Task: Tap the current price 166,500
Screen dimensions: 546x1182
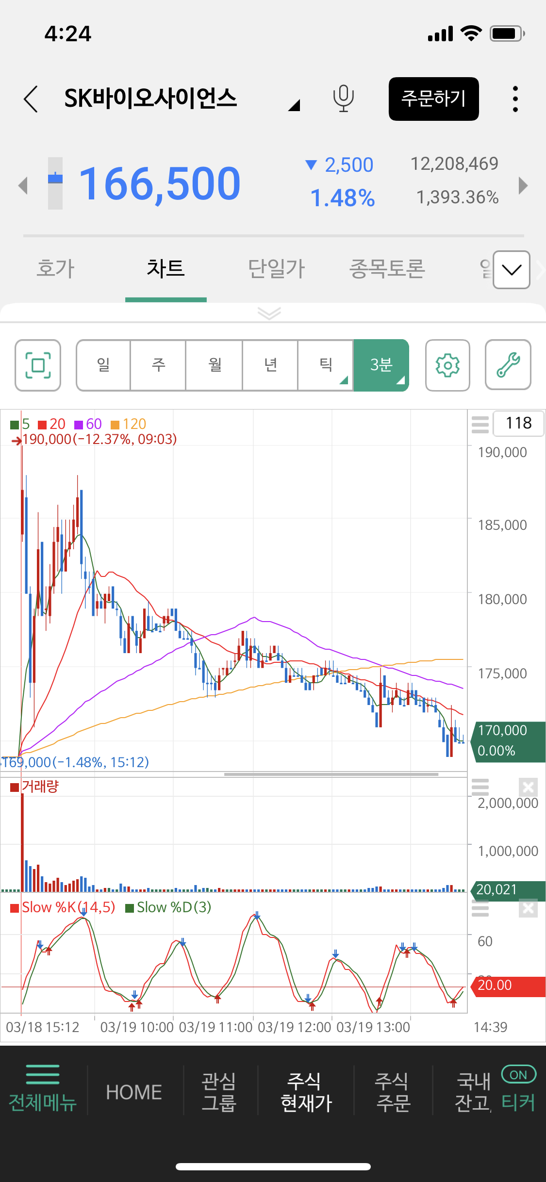Action: tap(160, 183)
